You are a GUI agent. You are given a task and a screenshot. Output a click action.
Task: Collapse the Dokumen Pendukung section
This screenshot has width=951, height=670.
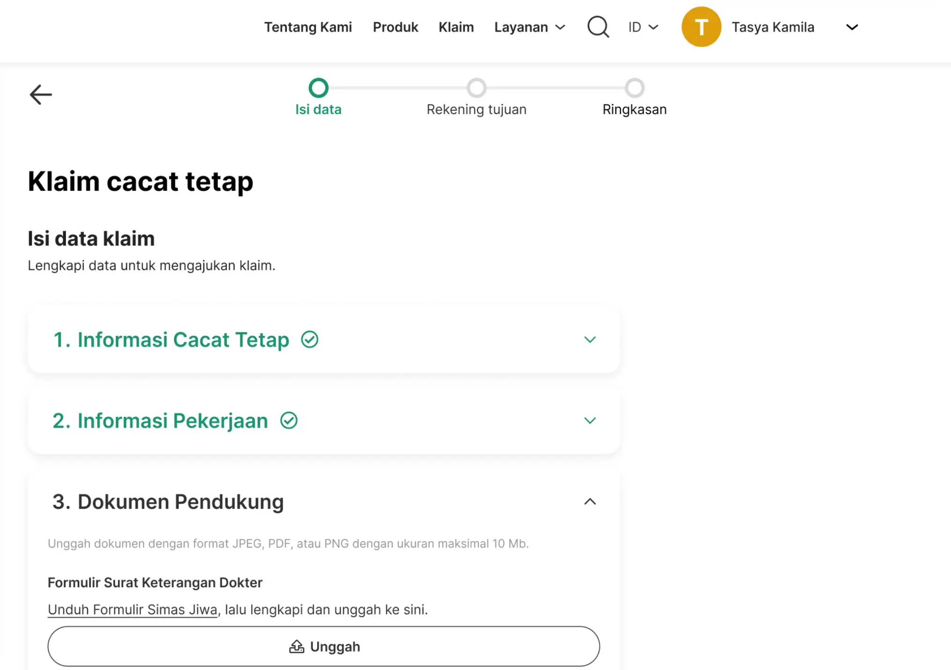[590, 502]
